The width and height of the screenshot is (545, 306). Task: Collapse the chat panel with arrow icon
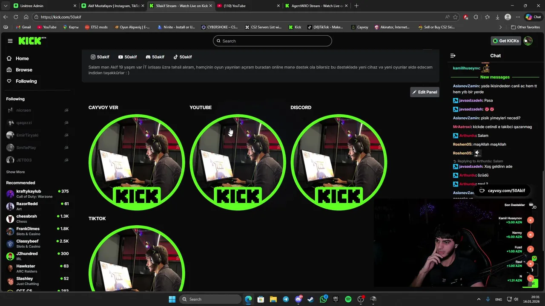tap(453, 56)
